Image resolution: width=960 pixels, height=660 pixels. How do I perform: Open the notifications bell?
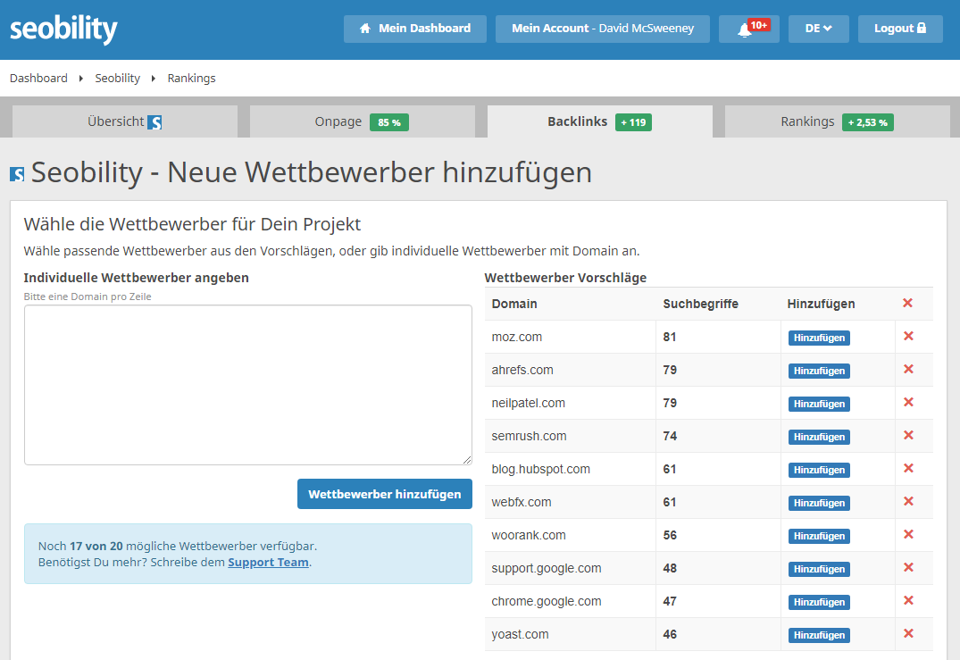tap(748, 29)
